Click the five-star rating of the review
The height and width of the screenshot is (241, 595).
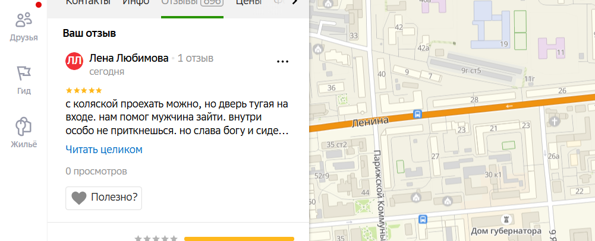(84, 90)
